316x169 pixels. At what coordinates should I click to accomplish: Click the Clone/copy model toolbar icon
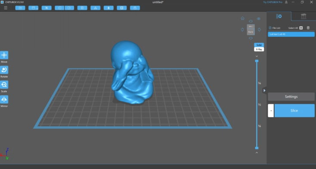[x=82, y=8]
